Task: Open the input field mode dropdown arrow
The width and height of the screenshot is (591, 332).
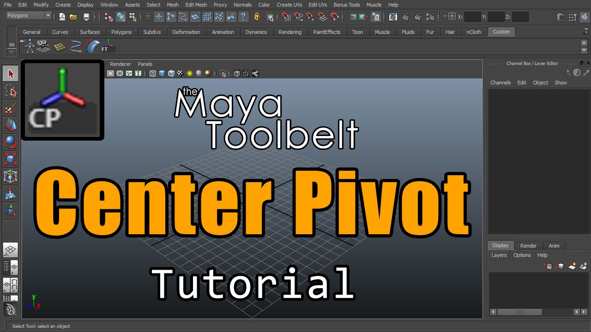Action: [445, 16]
